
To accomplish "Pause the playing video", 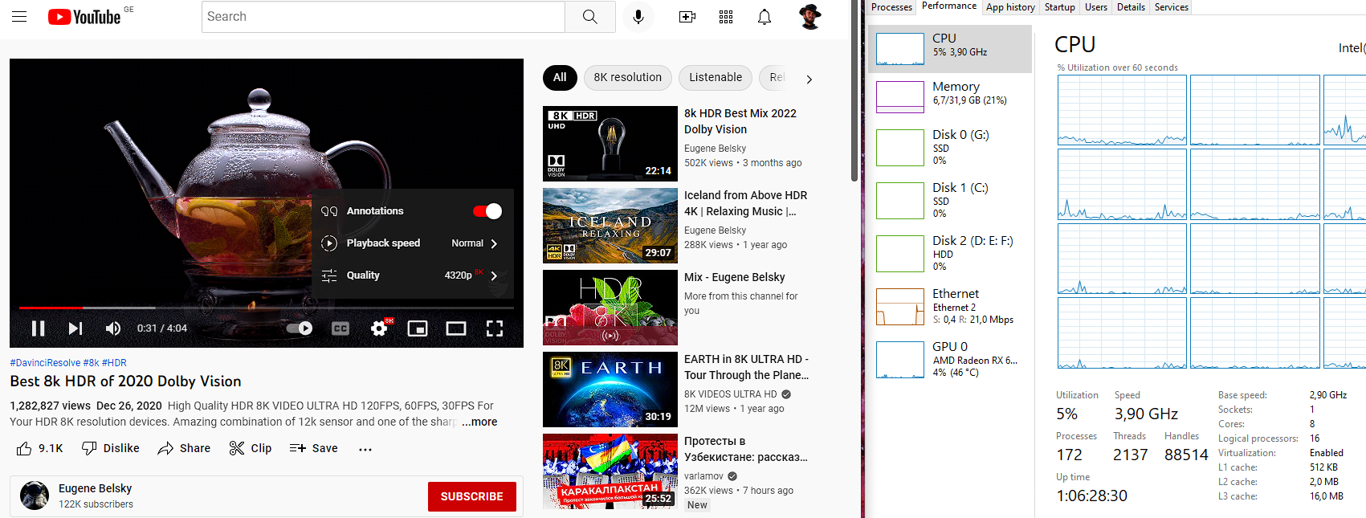I will click(x=38, y=328).
